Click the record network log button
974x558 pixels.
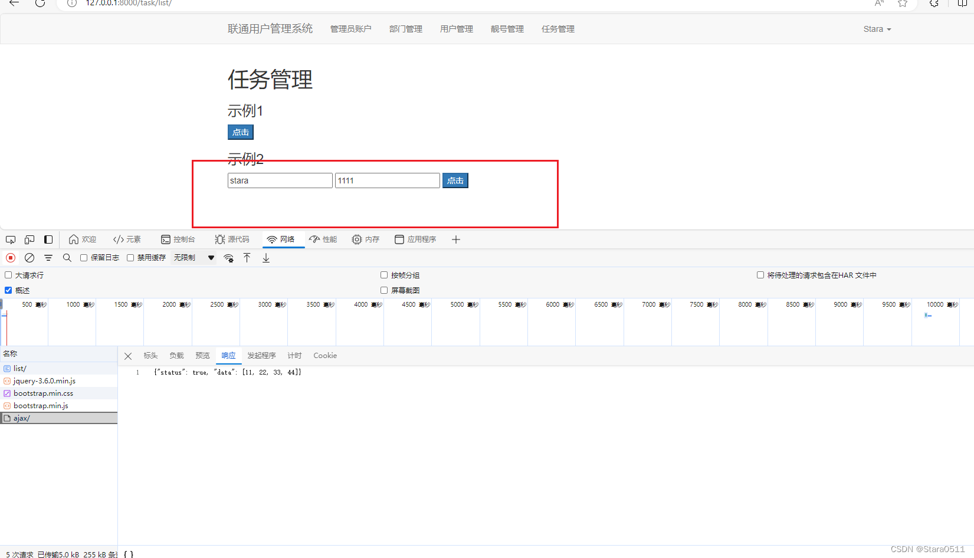(x=11, y=258)
